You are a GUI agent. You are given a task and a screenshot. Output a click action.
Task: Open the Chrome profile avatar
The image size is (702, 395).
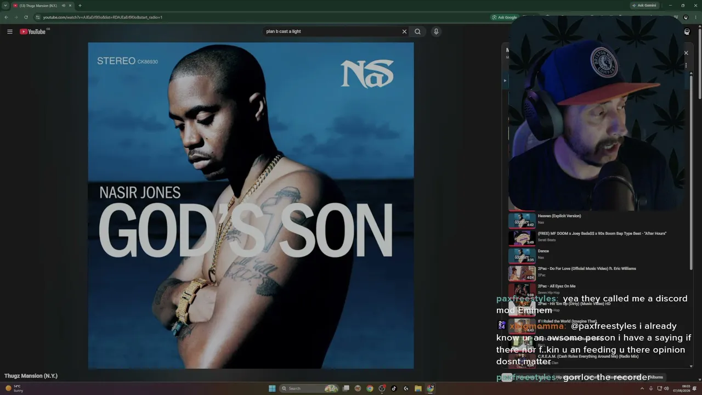click(686, 17)
